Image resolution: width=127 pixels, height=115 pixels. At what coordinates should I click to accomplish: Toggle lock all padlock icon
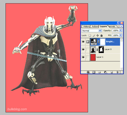pyautogui.click(x=101, y=36)
